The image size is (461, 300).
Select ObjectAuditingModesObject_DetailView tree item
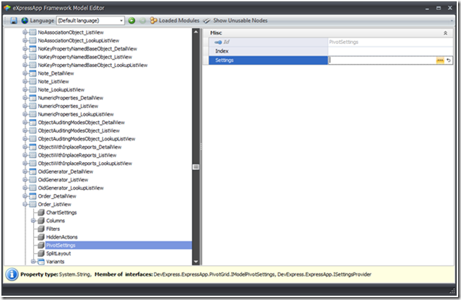coord(81,123)
